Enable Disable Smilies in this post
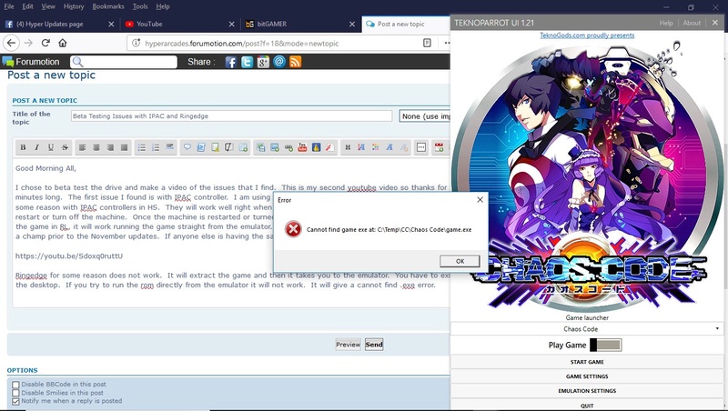The height and width of the screenshot is (411, 728). 15,393
